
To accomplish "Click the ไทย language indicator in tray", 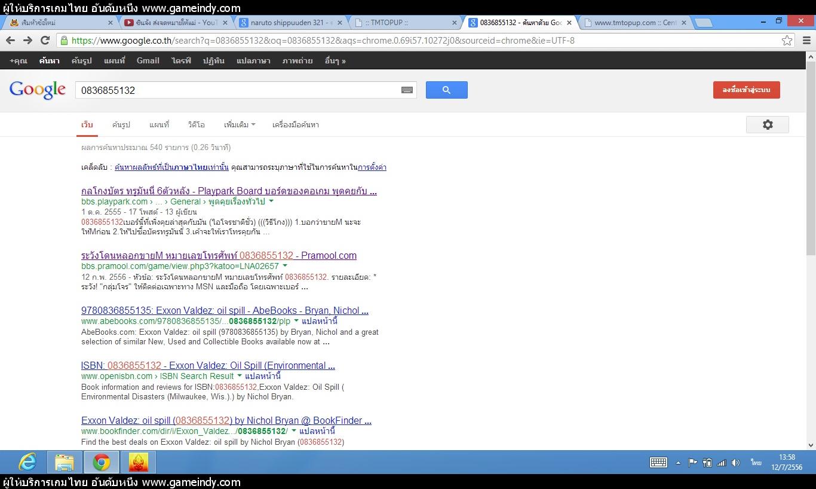I will point(756,463).
